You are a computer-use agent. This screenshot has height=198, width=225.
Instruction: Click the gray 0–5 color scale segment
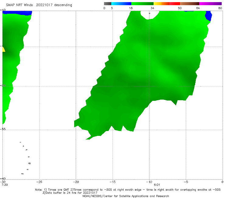(x=107, y=4)
